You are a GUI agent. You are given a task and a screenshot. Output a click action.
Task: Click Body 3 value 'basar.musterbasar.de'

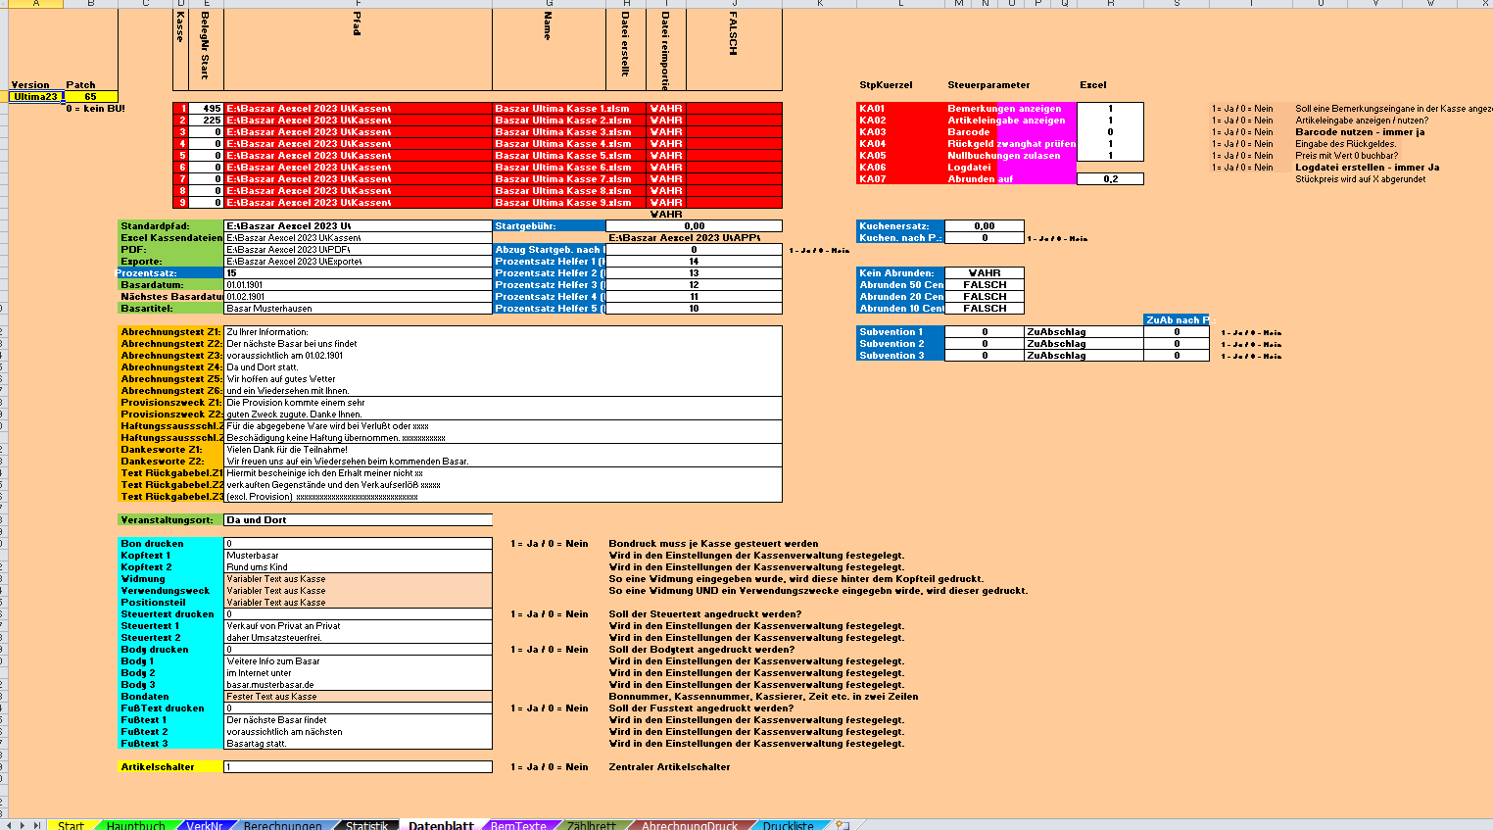[358, 685]
